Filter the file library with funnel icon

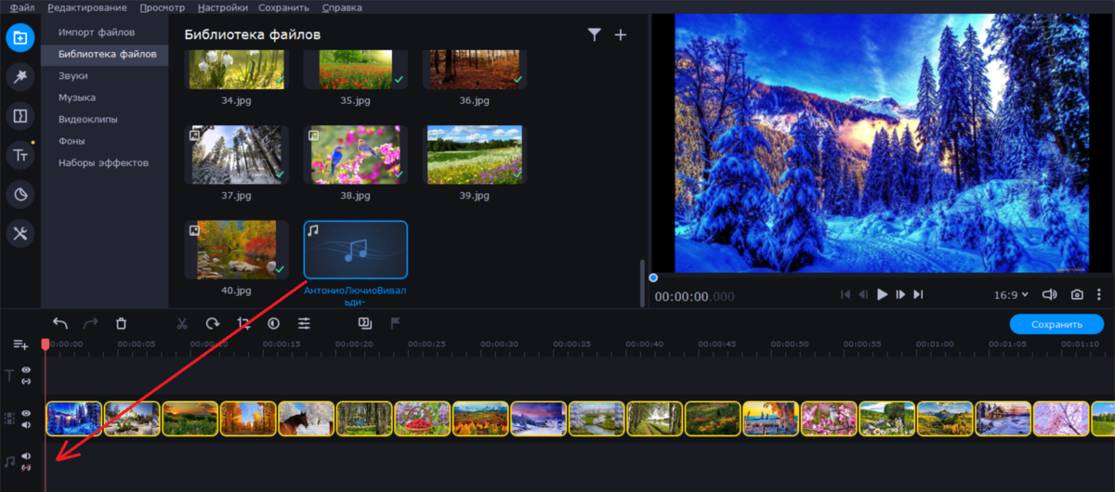(x=595, y=34)
